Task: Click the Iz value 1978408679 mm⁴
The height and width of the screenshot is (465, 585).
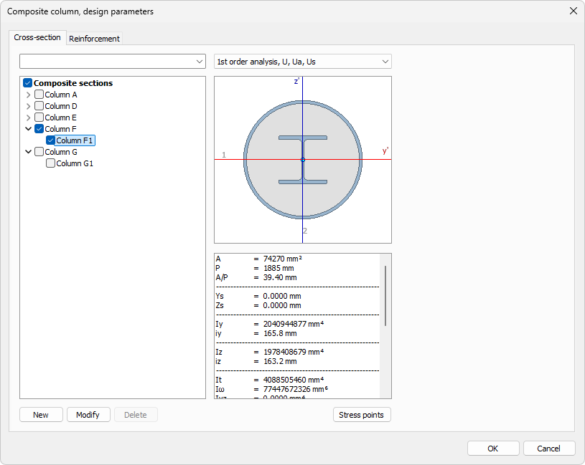Action: click(x=294, y=352)
